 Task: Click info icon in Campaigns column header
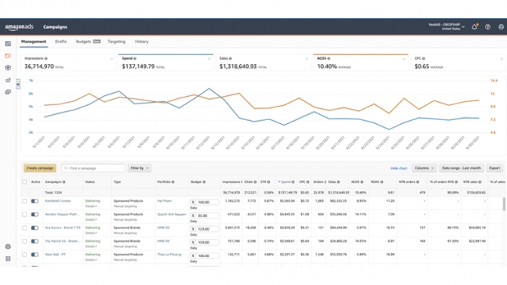click(x=64, y=182)
